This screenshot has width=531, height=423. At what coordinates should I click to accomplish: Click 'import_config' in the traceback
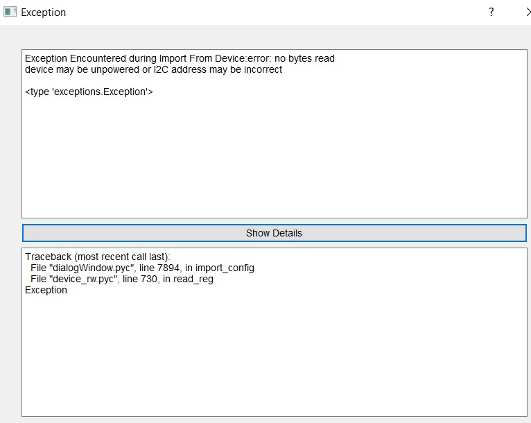225,268
